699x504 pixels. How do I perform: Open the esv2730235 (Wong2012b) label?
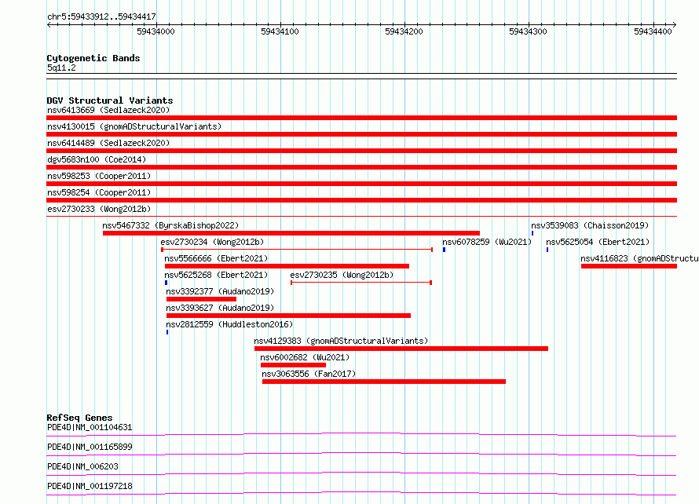pos(342,275)
